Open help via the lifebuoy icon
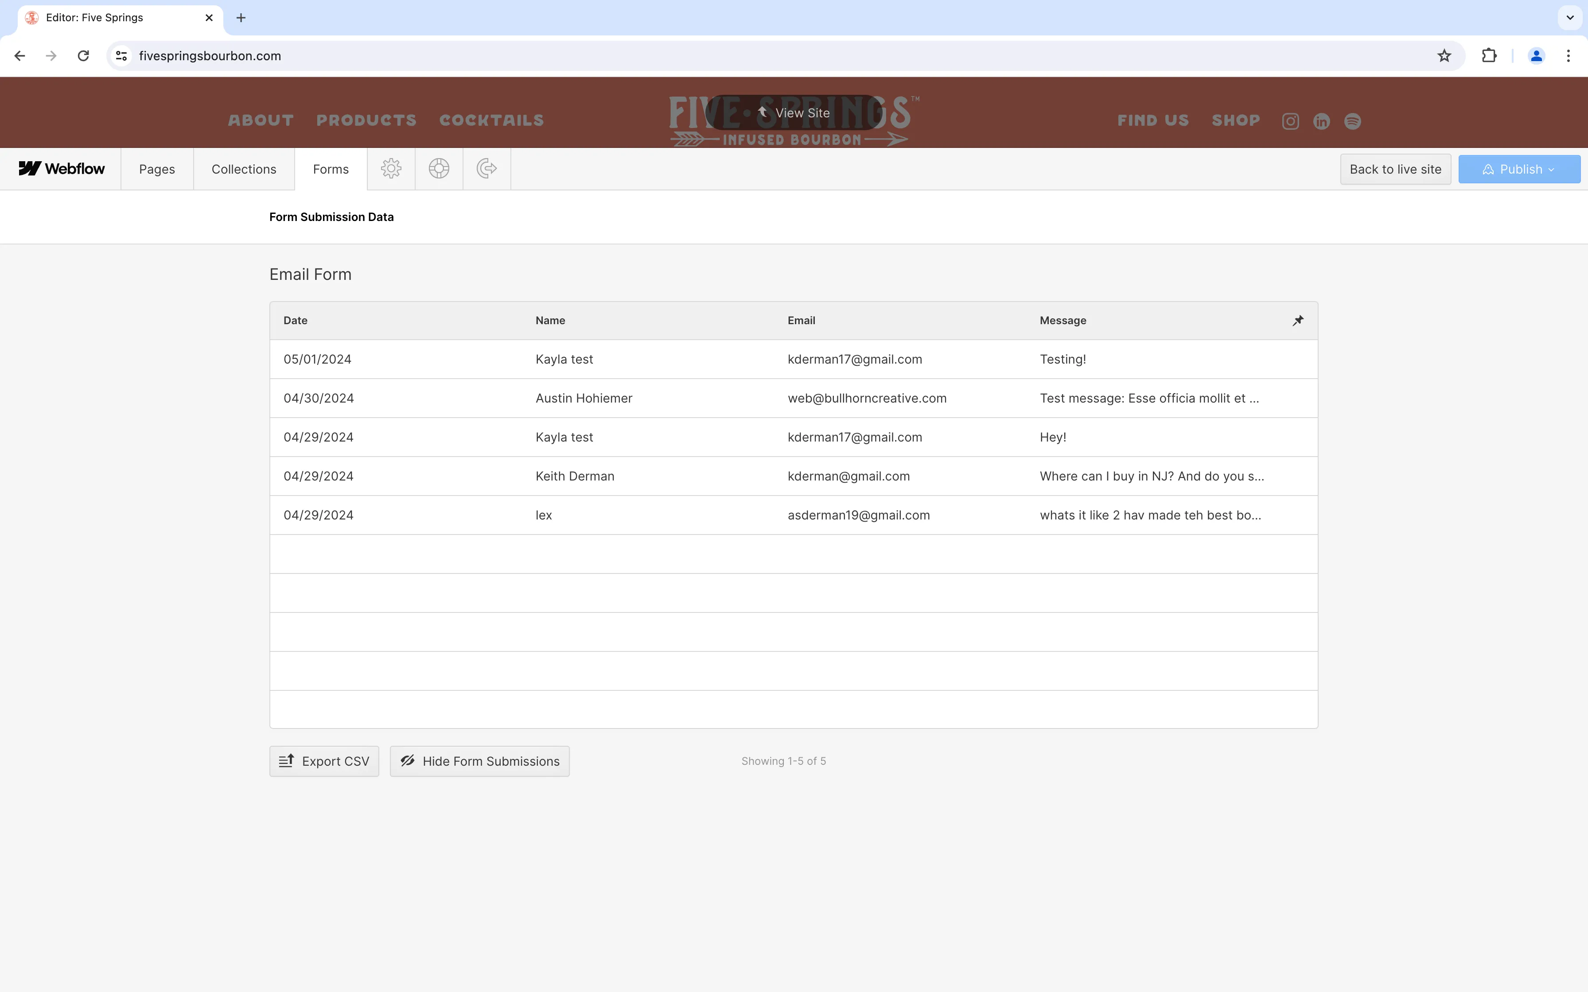The width and height of the screenshot is (1588, 992). [439, 169]
